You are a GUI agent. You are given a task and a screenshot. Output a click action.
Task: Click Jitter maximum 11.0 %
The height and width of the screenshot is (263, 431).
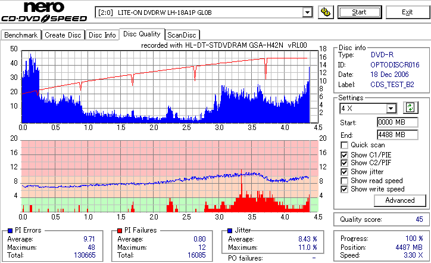308,247
